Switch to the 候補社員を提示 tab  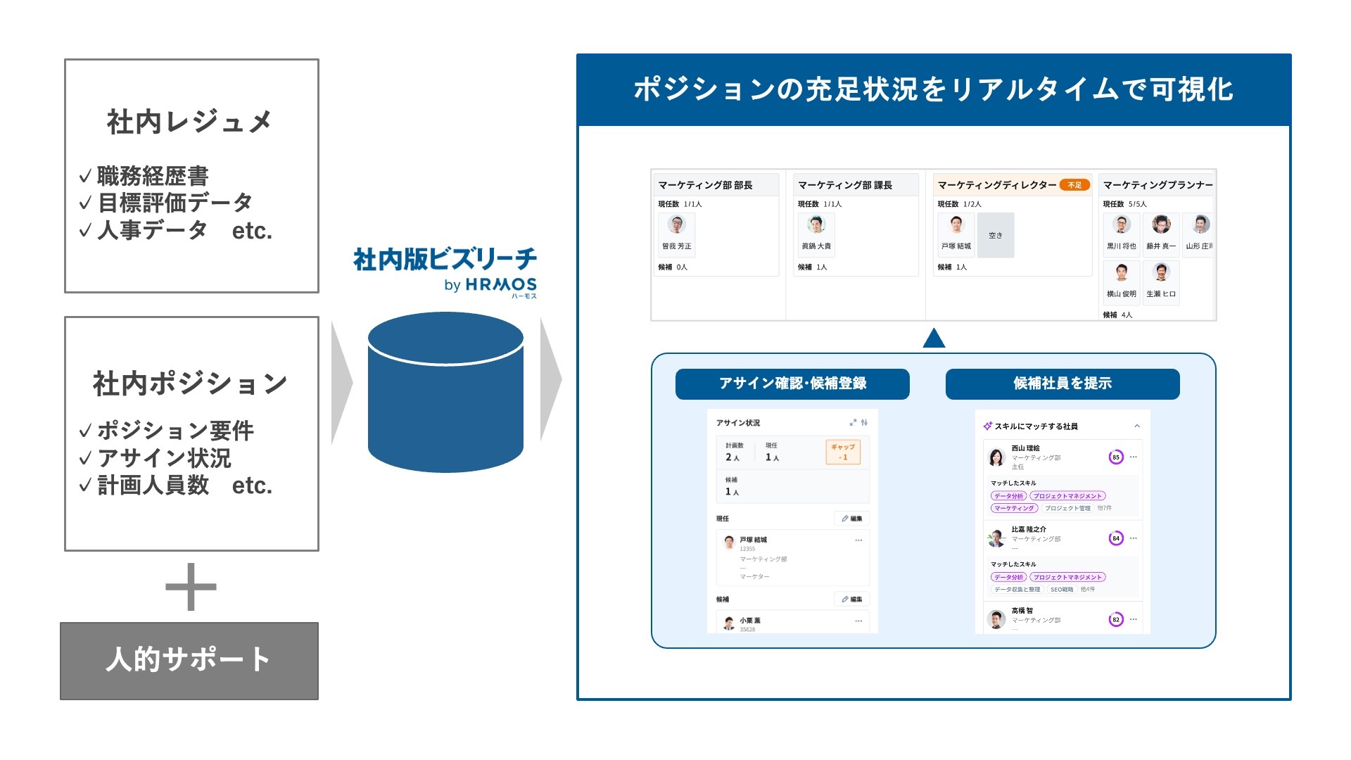pyautogui.click(x=1063, y=384)
